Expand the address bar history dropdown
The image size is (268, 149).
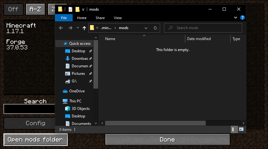[x=146, y=28]
